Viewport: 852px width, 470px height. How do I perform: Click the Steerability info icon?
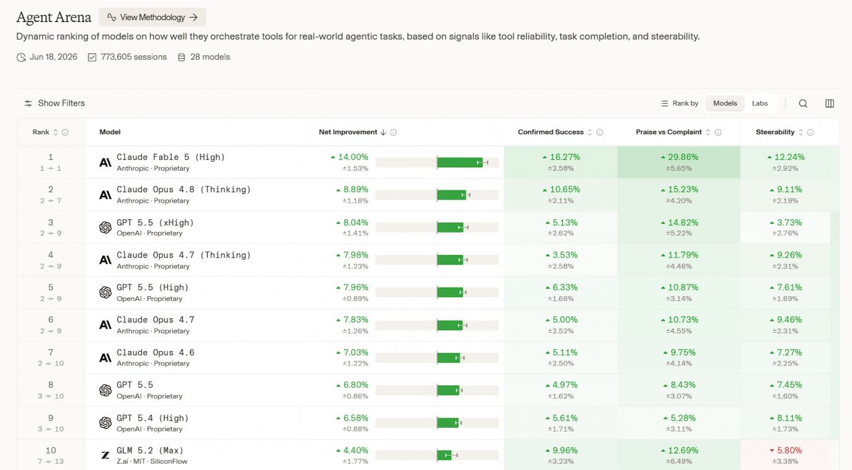tap(810, 132)
